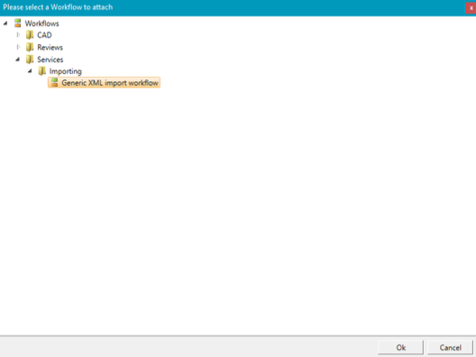The height and width of the screenshot is (357, 476).
Task: Select the CAD folder label
Action: coord(44,35)
